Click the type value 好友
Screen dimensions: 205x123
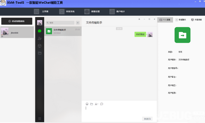click(180, 52)
